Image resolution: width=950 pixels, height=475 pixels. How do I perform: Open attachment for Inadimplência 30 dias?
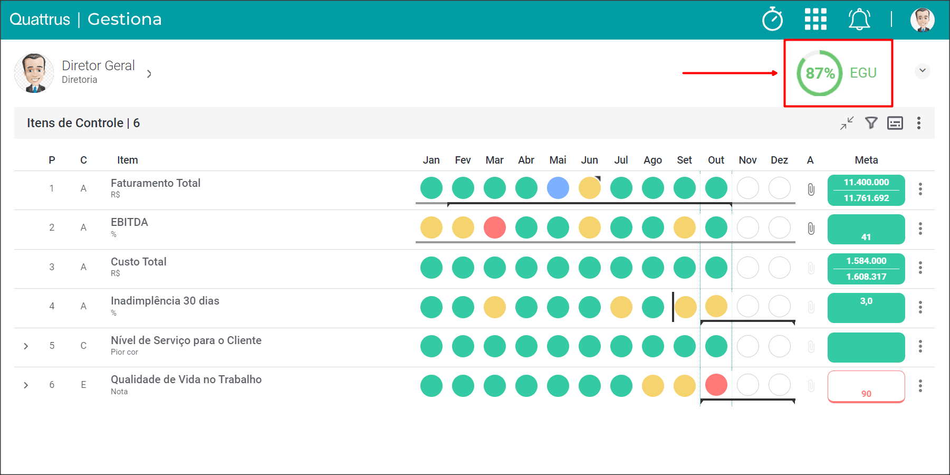coord(811,307)
